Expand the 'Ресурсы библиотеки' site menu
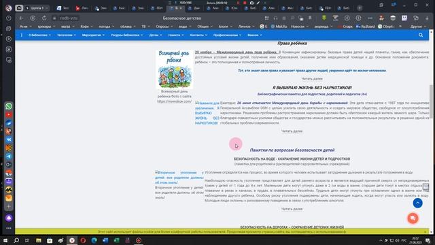The image size is (435, 245). (x=127, y=35)
